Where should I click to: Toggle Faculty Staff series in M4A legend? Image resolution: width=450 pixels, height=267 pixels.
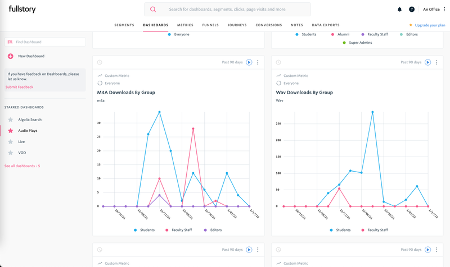[178, 230]
